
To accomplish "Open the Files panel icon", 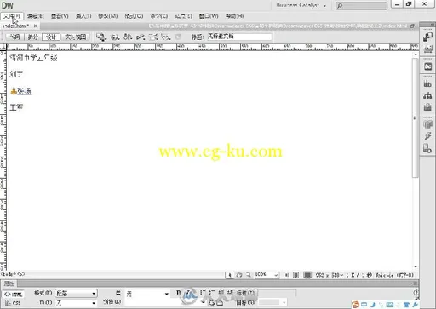I will click(427, 83).
